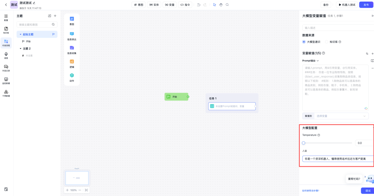Open the 选择变量 dropdown

click(341, 116)
